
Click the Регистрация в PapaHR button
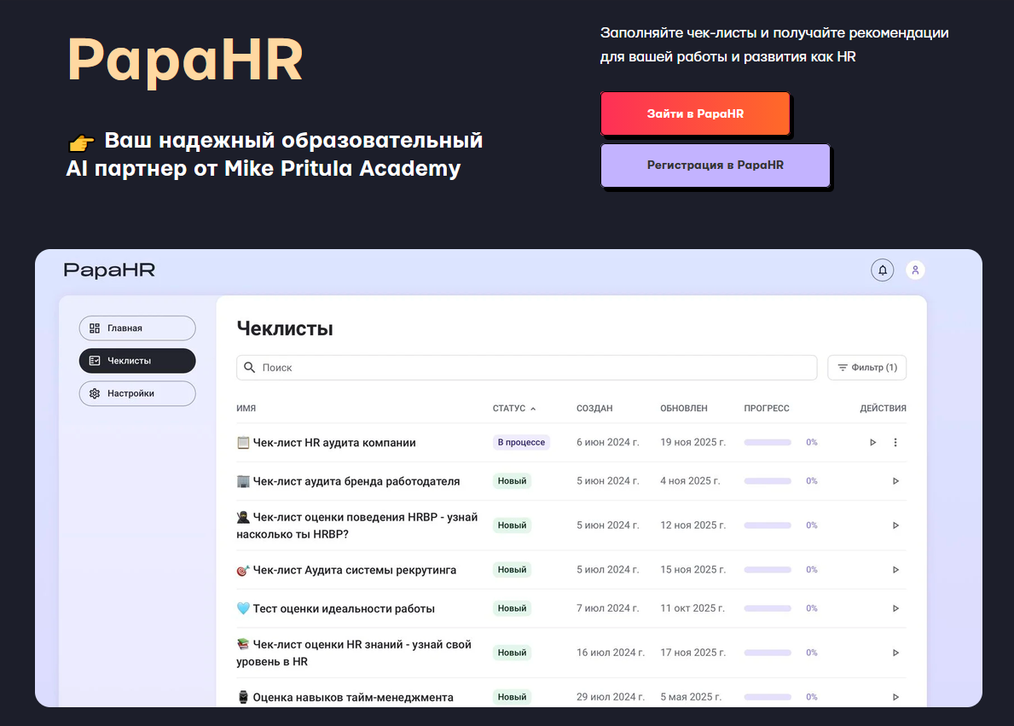point(716,165)
